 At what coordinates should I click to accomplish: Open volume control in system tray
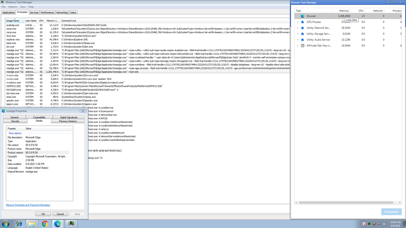coord(384,224)
